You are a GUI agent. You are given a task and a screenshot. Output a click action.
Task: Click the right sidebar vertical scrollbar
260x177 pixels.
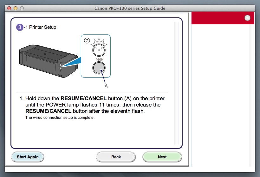tap(252, 95)
